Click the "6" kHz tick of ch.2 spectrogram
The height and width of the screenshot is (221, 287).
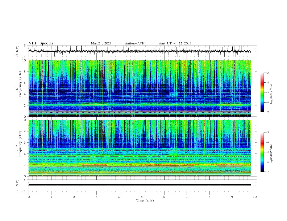tap(25, 142)
